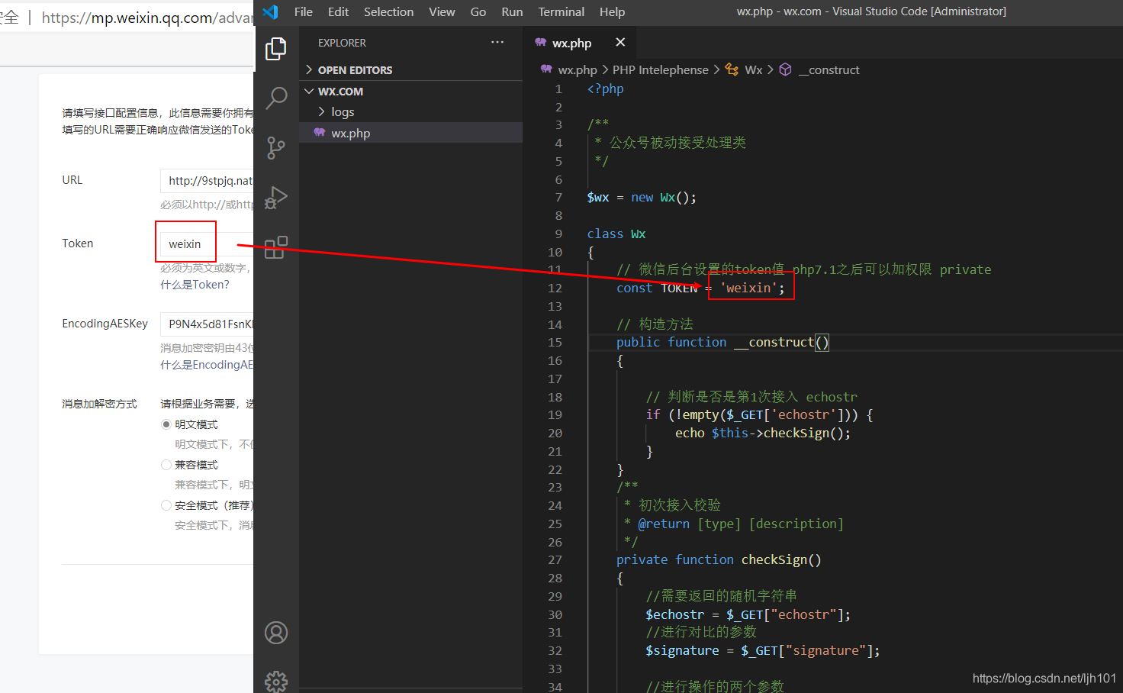
Task: Click the @return annotation on line 25
Action: 664,524
